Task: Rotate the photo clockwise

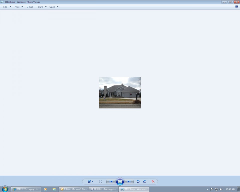Action: [x=144, y=181]
